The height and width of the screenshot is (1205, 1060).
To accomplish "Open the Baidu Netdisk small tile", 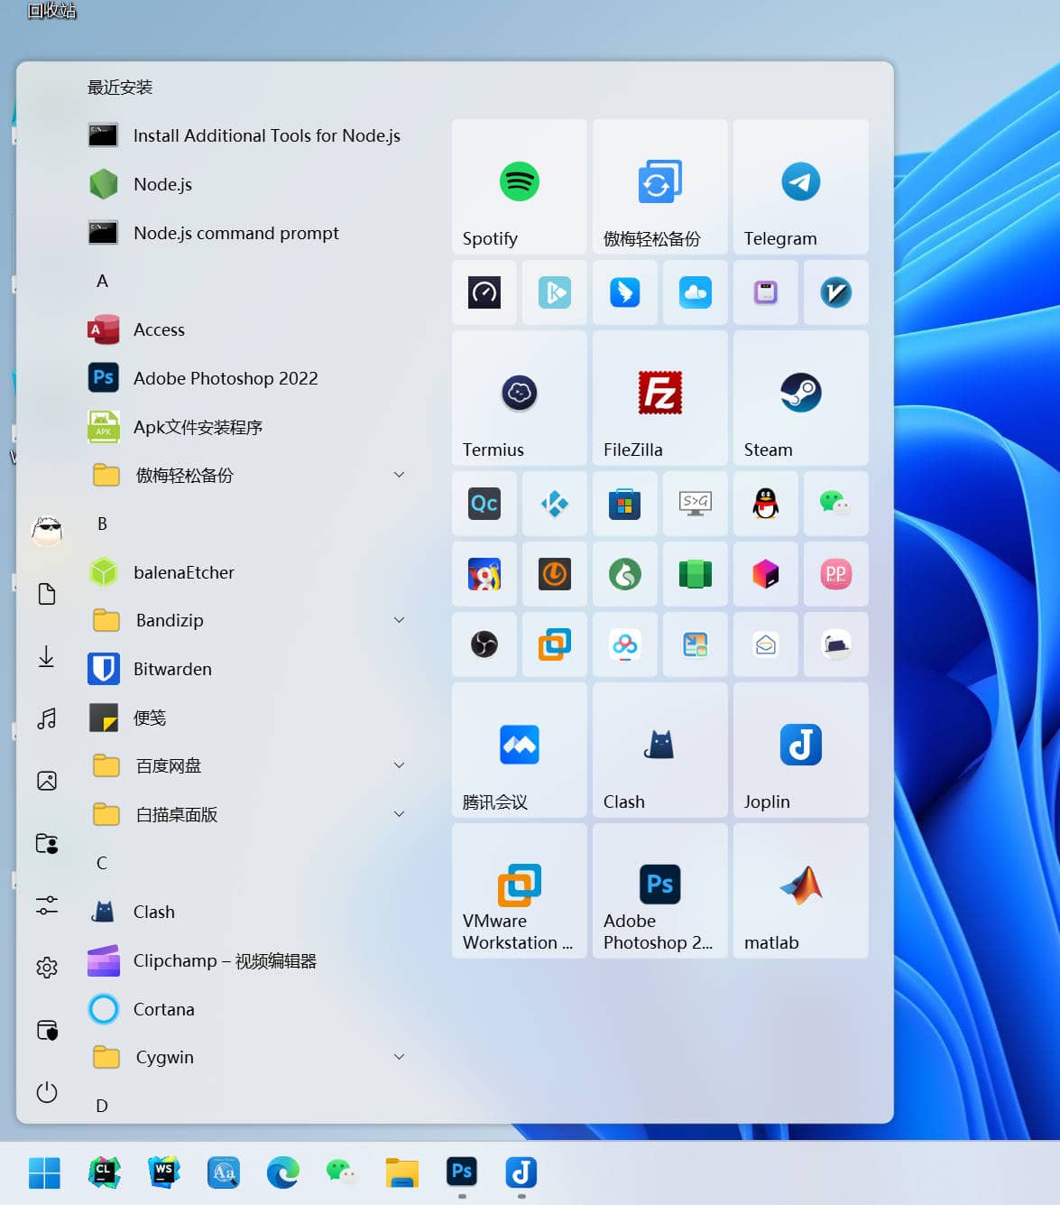I will 625,644.
